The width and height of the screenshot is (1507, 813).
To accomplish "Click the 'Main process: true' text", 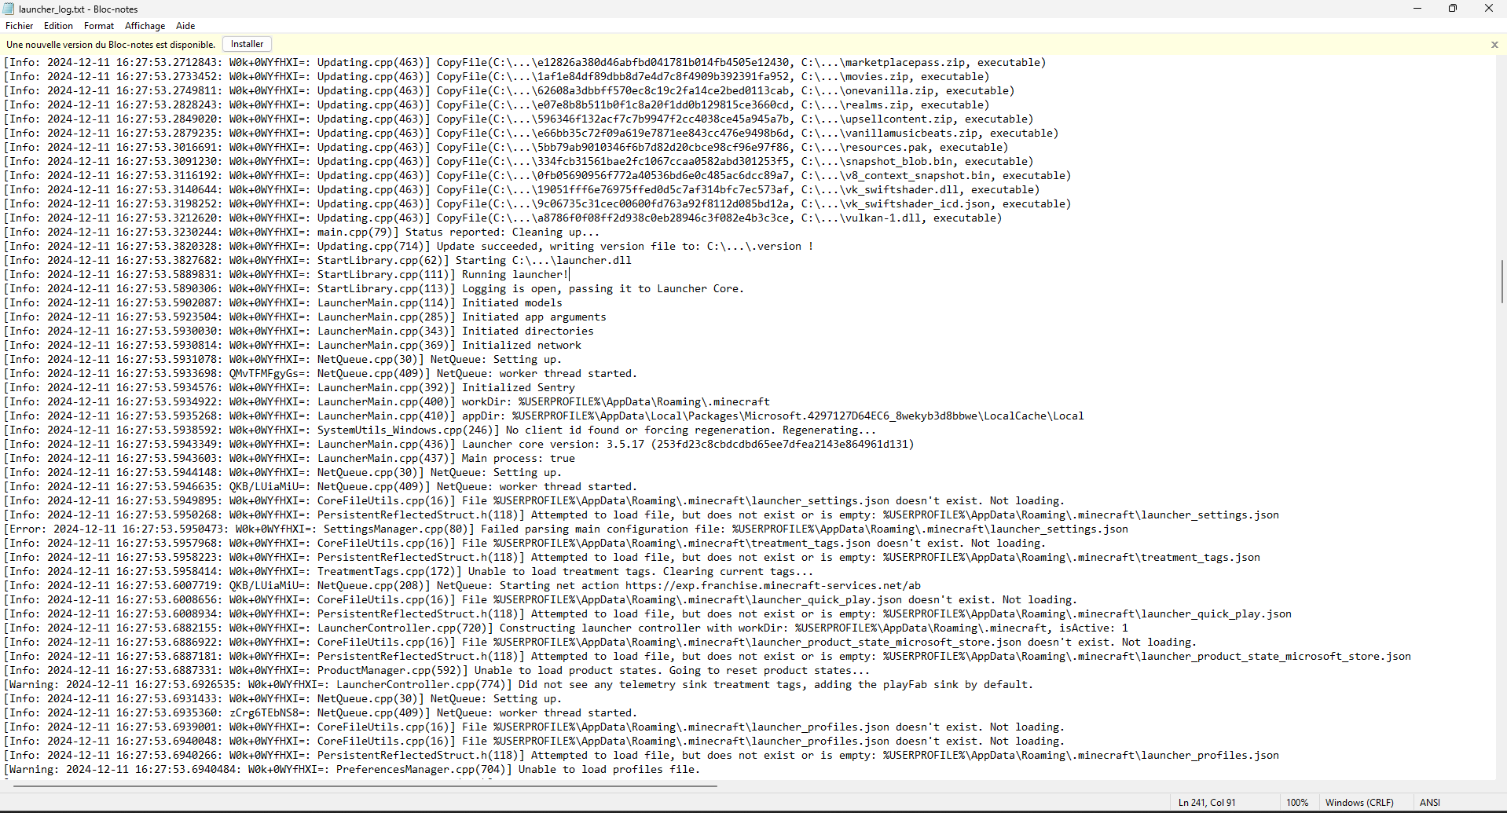I will point(518,458).
